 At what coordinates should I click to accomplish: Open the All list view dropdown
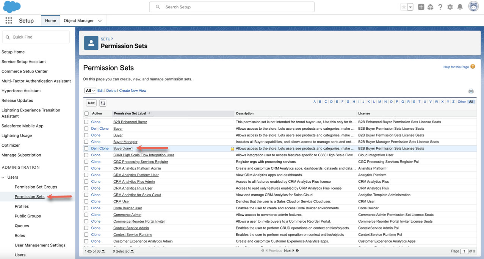[x=90, y=91]
